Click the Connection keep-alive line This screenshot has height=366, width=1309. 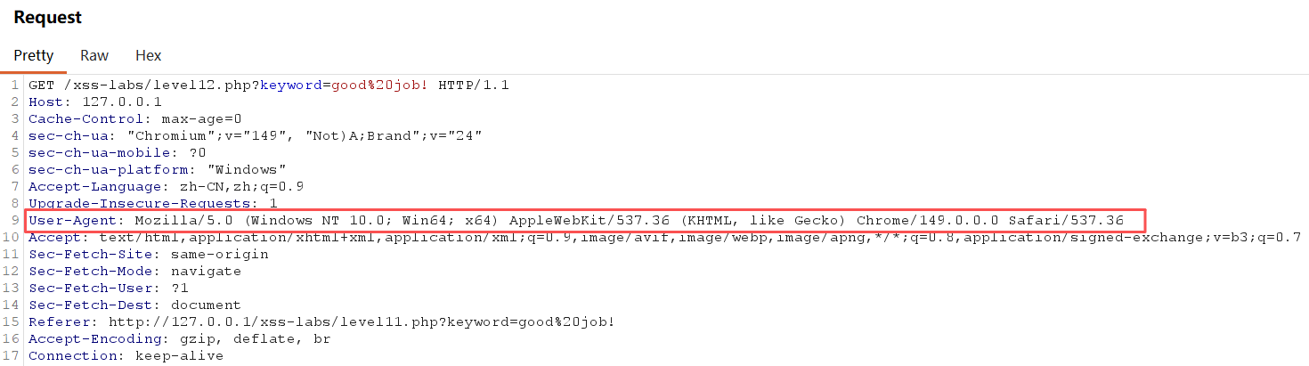[x=126, y=355]
